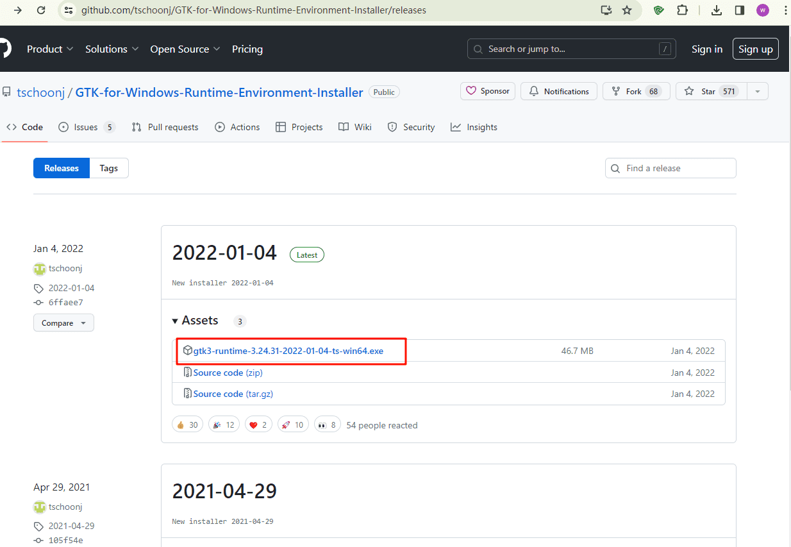Download gtk3-runtime-3.24.31-2022-01-04-ts-win64.exe
This screenshot has height=547, width=791.
(x=288, y=351)
